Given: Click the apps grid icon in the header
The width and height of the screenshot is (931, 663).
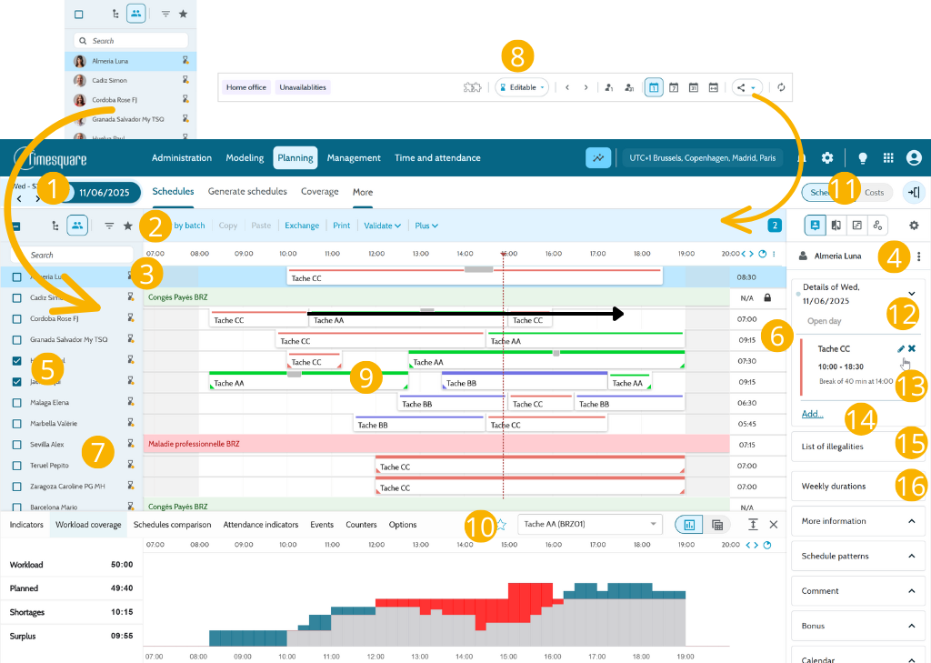Looking at the screenshot, I should tap(888, 158).
